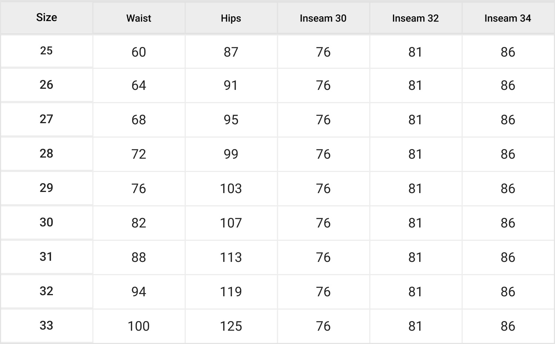Select the Inseam 32 column header
Viewport: 555px width, 344px height.
click(x=416, y=18)
